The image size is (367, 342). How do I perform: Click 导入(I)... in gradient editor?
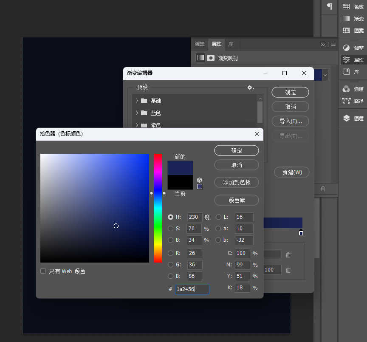pyautogui.click(x=290, y=121)
